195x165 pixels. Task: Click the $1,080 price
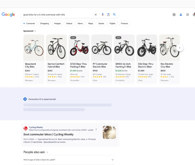pos(141,71)
